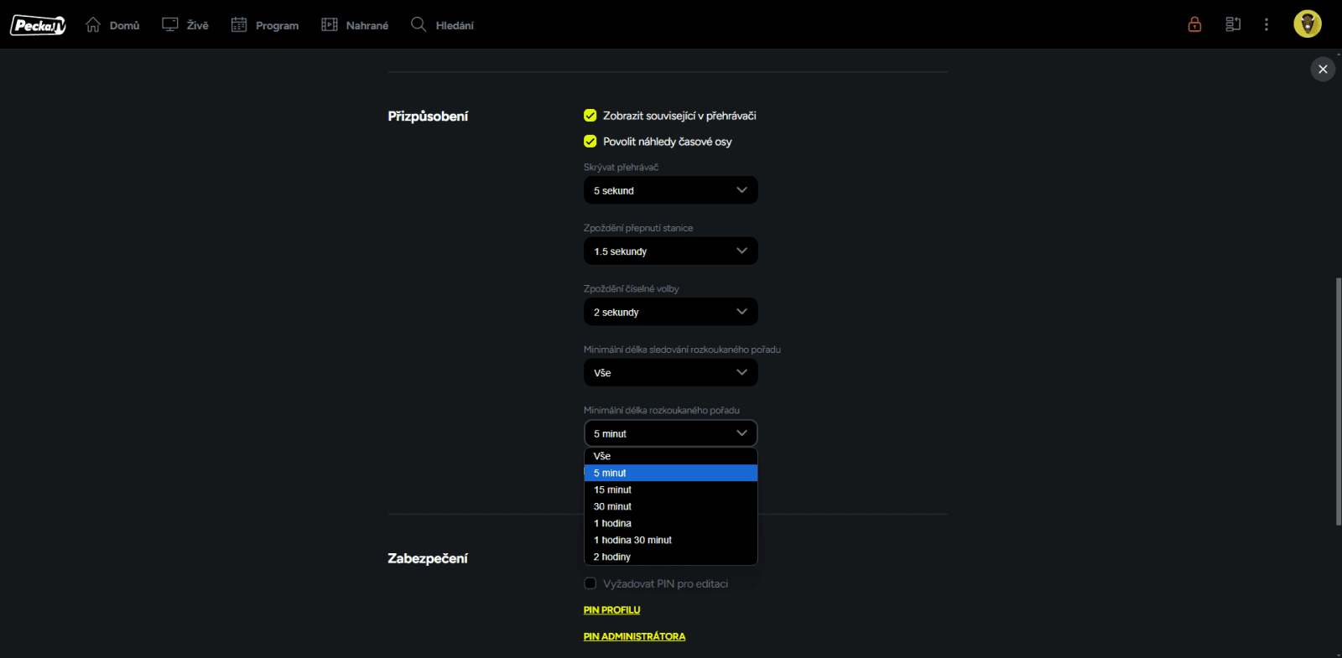Toggle Zobrazit související v přehrávači checkbox
This screenshot has width=1342, height=658.
point(590,116)
